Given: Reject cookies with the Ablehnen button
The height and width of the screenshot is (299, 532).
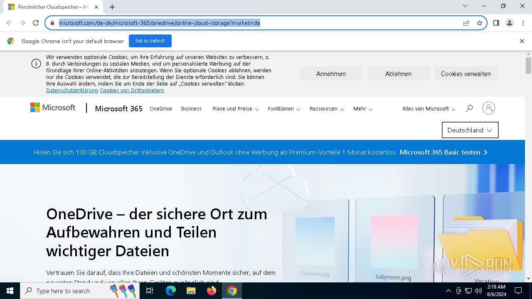Looking at the screenshot, I should [398, 74].
